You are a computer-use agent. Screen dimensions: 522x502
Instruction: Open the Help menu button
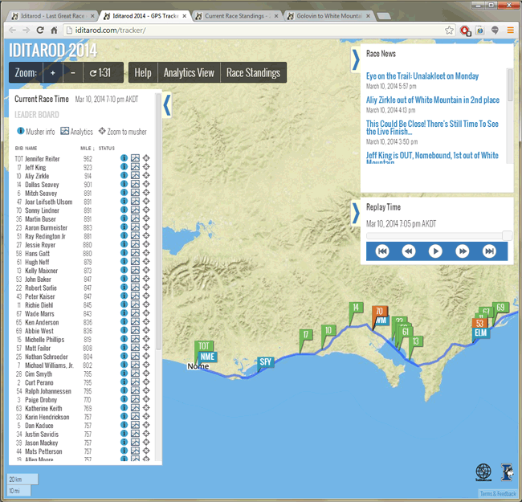click(143, 72)
